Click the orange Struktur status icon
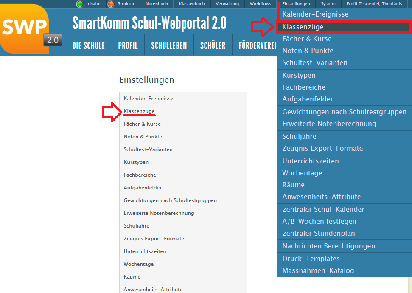The height and width of the screenshot is (293, 412). [111, 4]
